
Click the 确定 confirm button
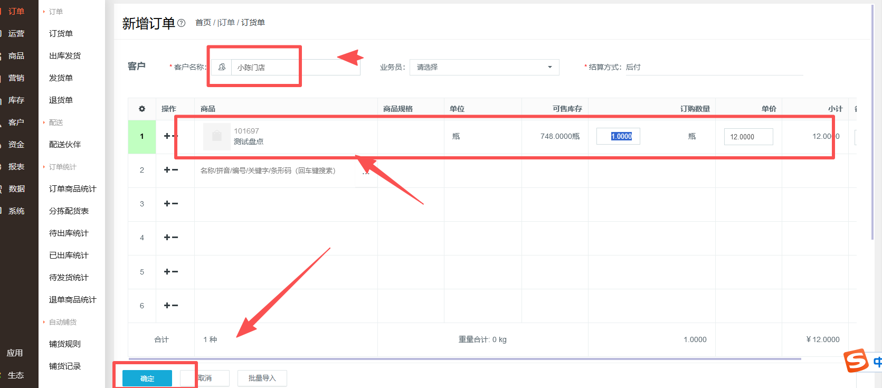[x=147, y=378]
